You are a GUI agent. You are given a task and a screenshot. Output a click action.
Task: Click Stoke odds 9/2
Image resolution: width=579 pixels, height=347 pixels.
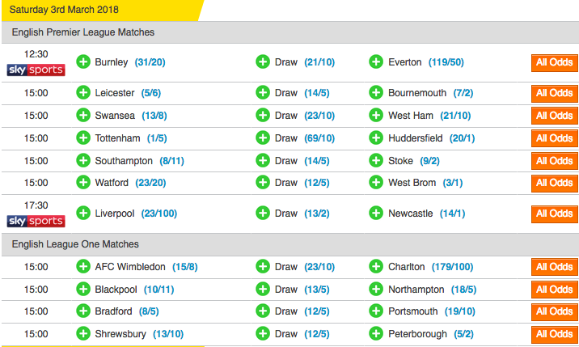(x=428, y=161)
